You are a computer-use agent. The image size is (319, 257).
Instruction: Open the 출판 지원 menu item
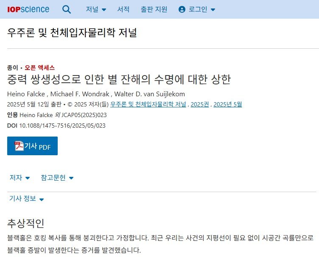click(x=154, y=9)
